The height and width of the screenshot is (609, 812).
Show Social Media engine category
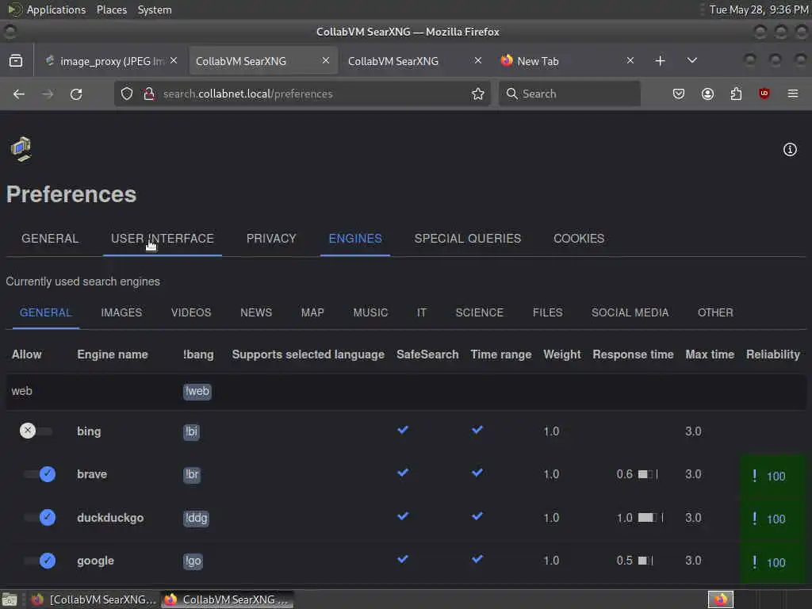tap(630, 312)
